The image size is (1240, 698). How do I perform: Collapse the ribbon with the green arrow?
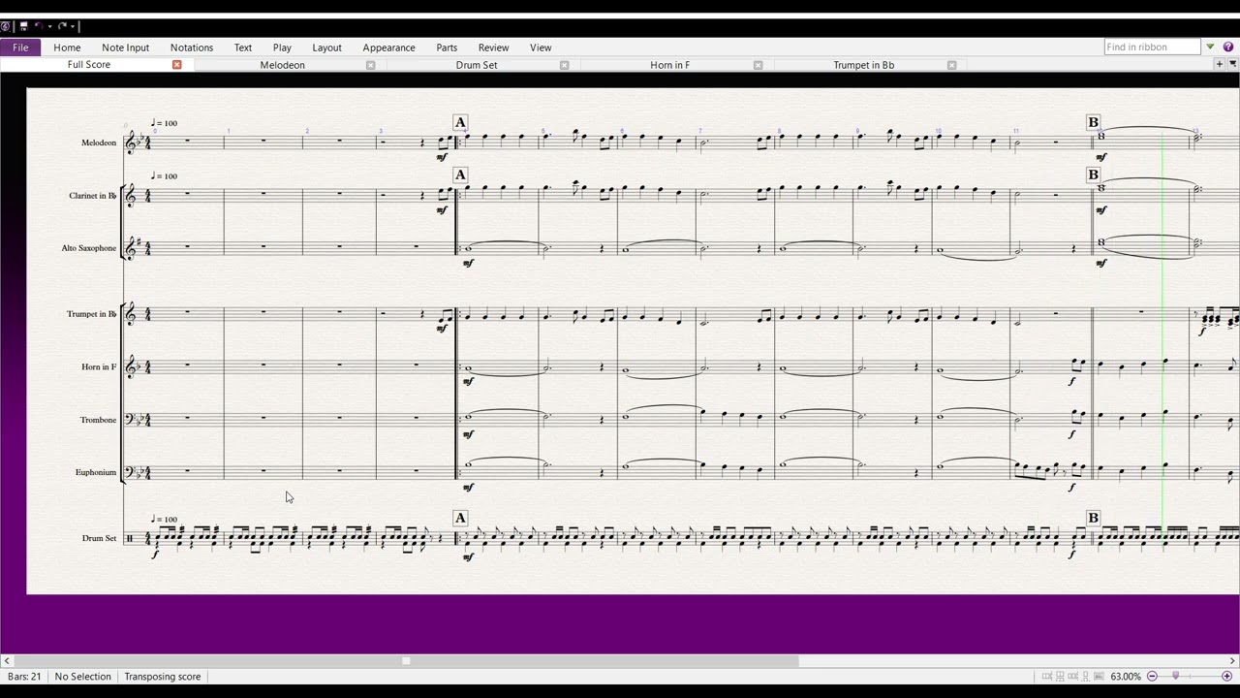tap(1210, 47)
